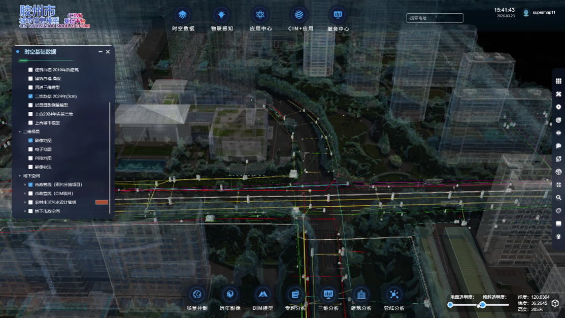Viewport: 565px width, 318px height.
Task: Click the eye icon in right sidebar
Action: tap(558, 133)
